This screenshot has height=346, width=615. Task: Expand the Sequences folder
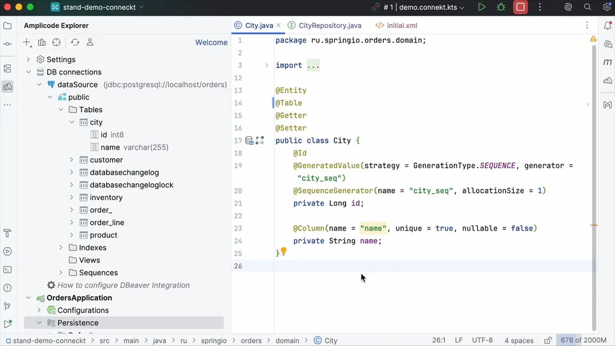click(60, 273)
